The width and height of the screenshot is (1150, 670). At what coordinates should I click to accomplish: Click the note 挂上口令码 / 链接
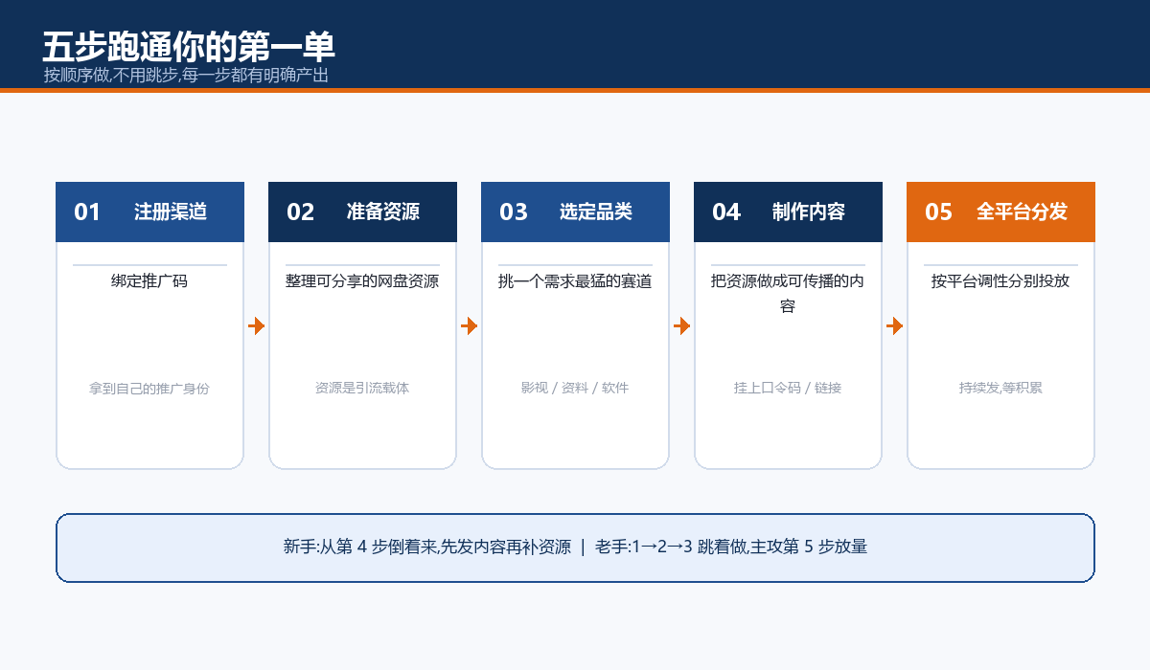pos(788,389)
